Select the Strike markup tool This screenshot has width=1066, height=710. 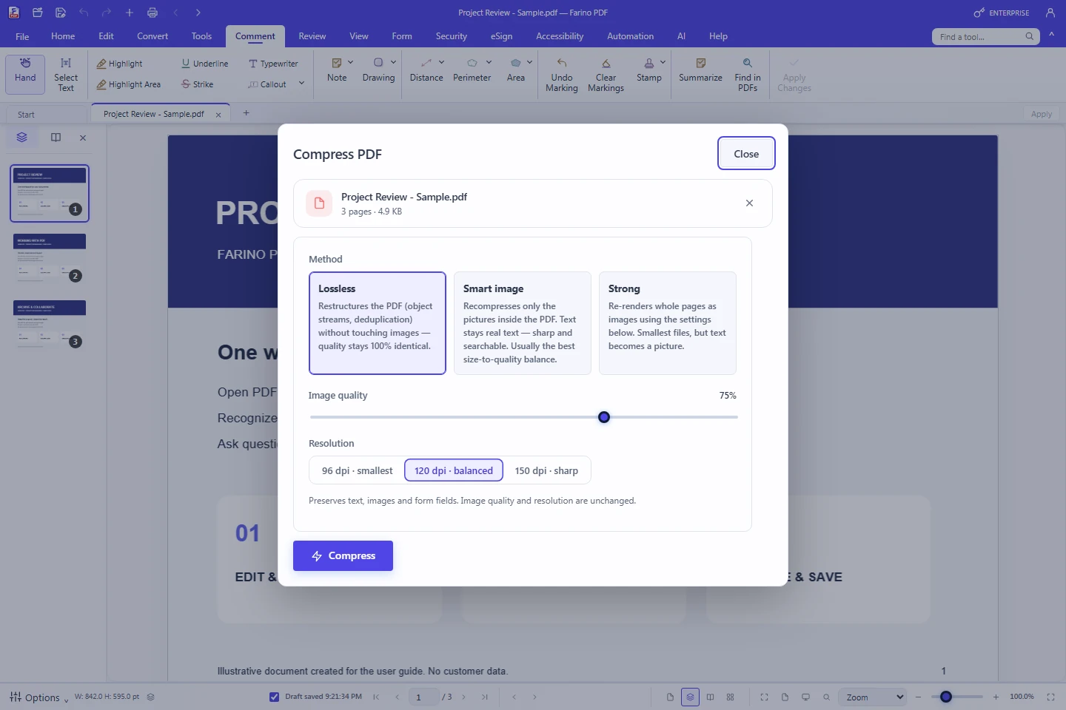coord(198,84)
